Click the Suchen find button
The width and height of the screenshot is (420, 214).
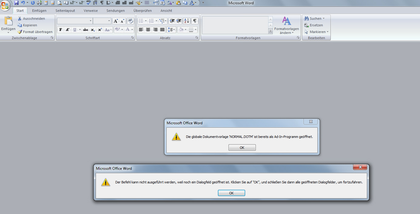(313, 18)
